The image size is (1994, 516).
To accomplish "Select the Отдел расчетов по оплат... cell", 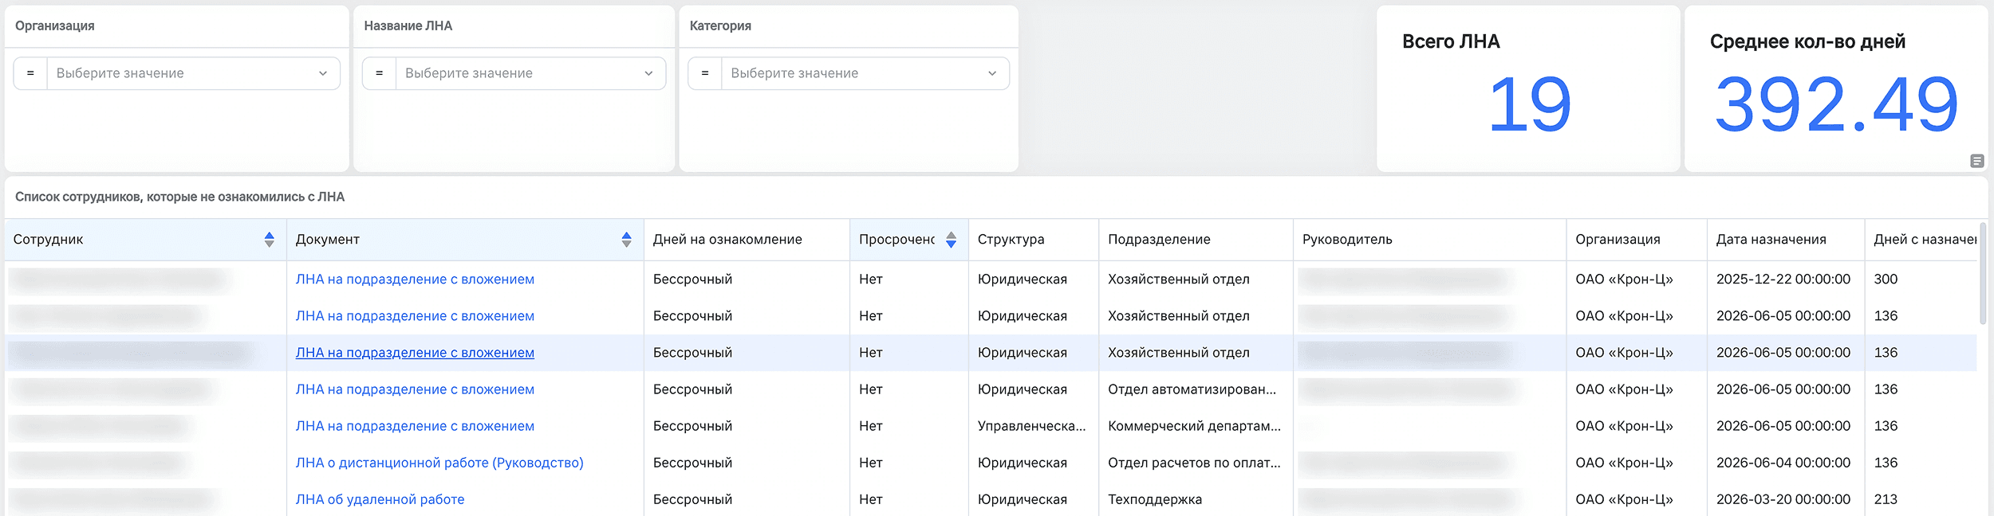I will 1196,463.
